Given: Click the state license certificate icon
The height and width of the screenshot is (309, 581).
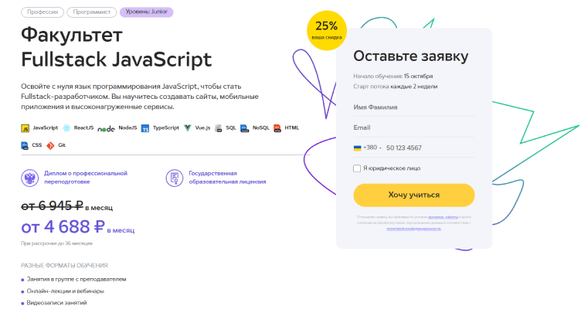Looking at the screenshot, I should click(x=175, y=178).
